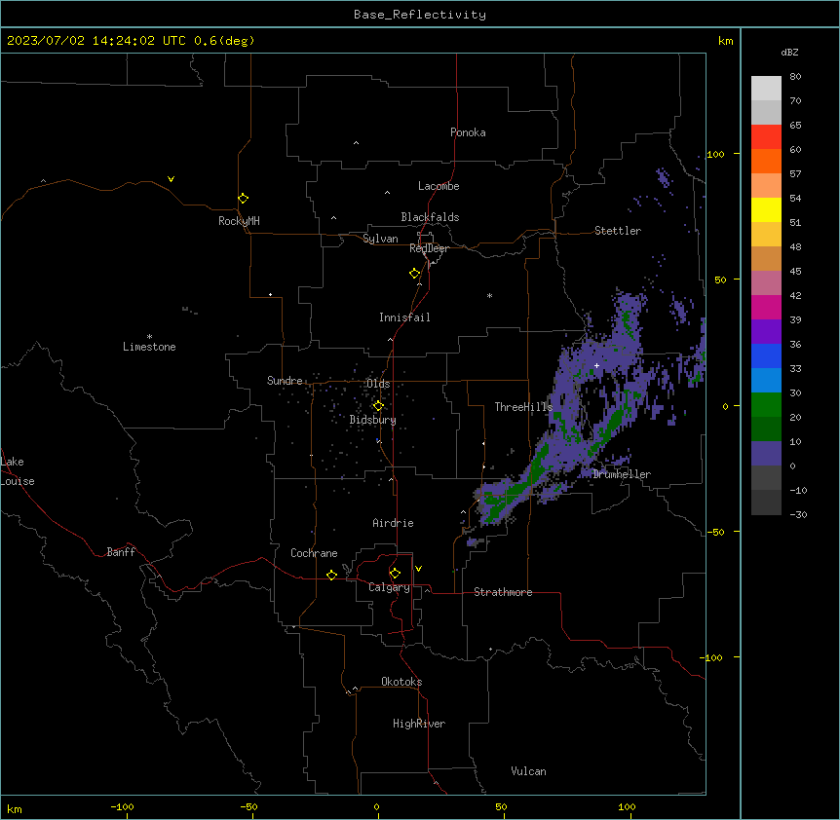Click the white asterisk east of Innisfail
This screenshot has width=840, height=820.
[x=489, y=295]
